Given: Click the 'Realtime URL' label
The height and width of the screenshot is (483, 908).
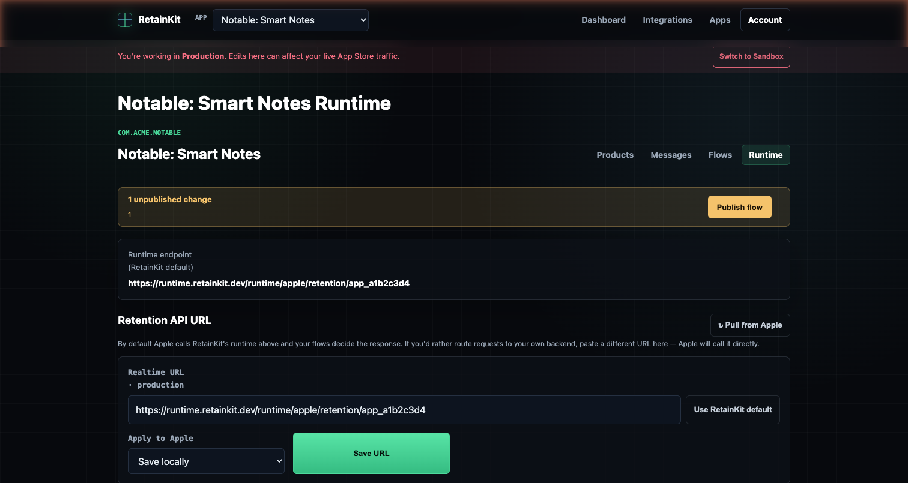Looking at the screenshot, I should tap(156, 372).
